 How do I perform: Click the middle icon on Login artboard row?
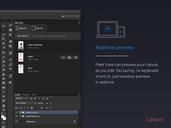coord(69,58)
